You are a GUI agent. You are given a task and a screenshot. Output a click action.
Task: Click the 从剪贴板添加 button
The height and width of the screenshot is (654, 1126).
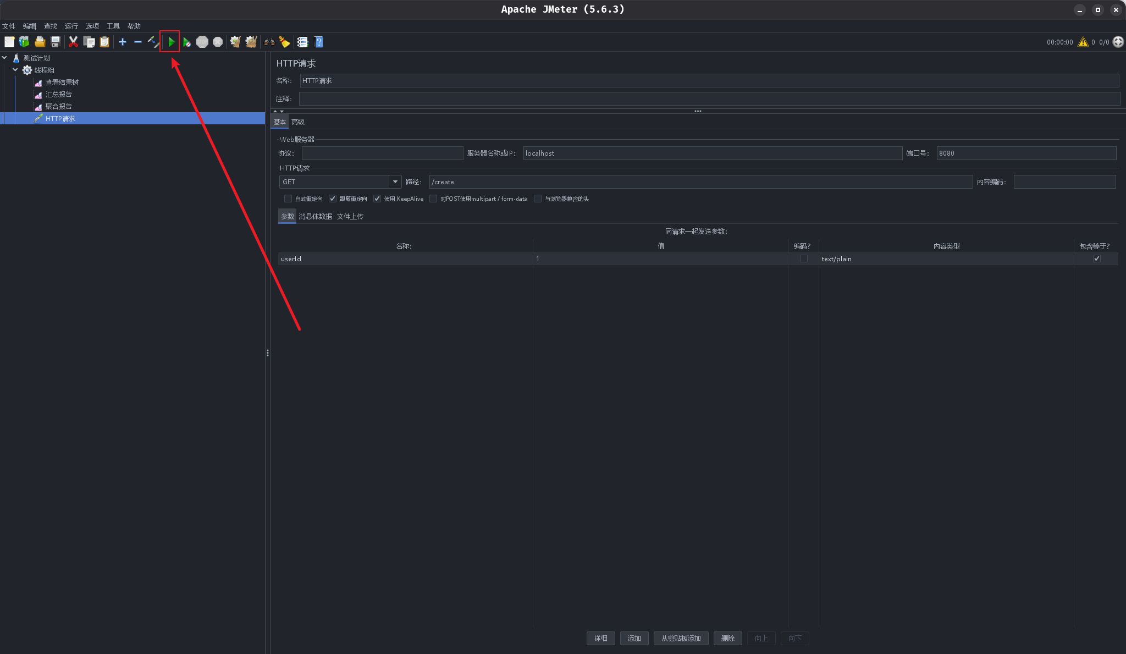click(x=681, y=638)
